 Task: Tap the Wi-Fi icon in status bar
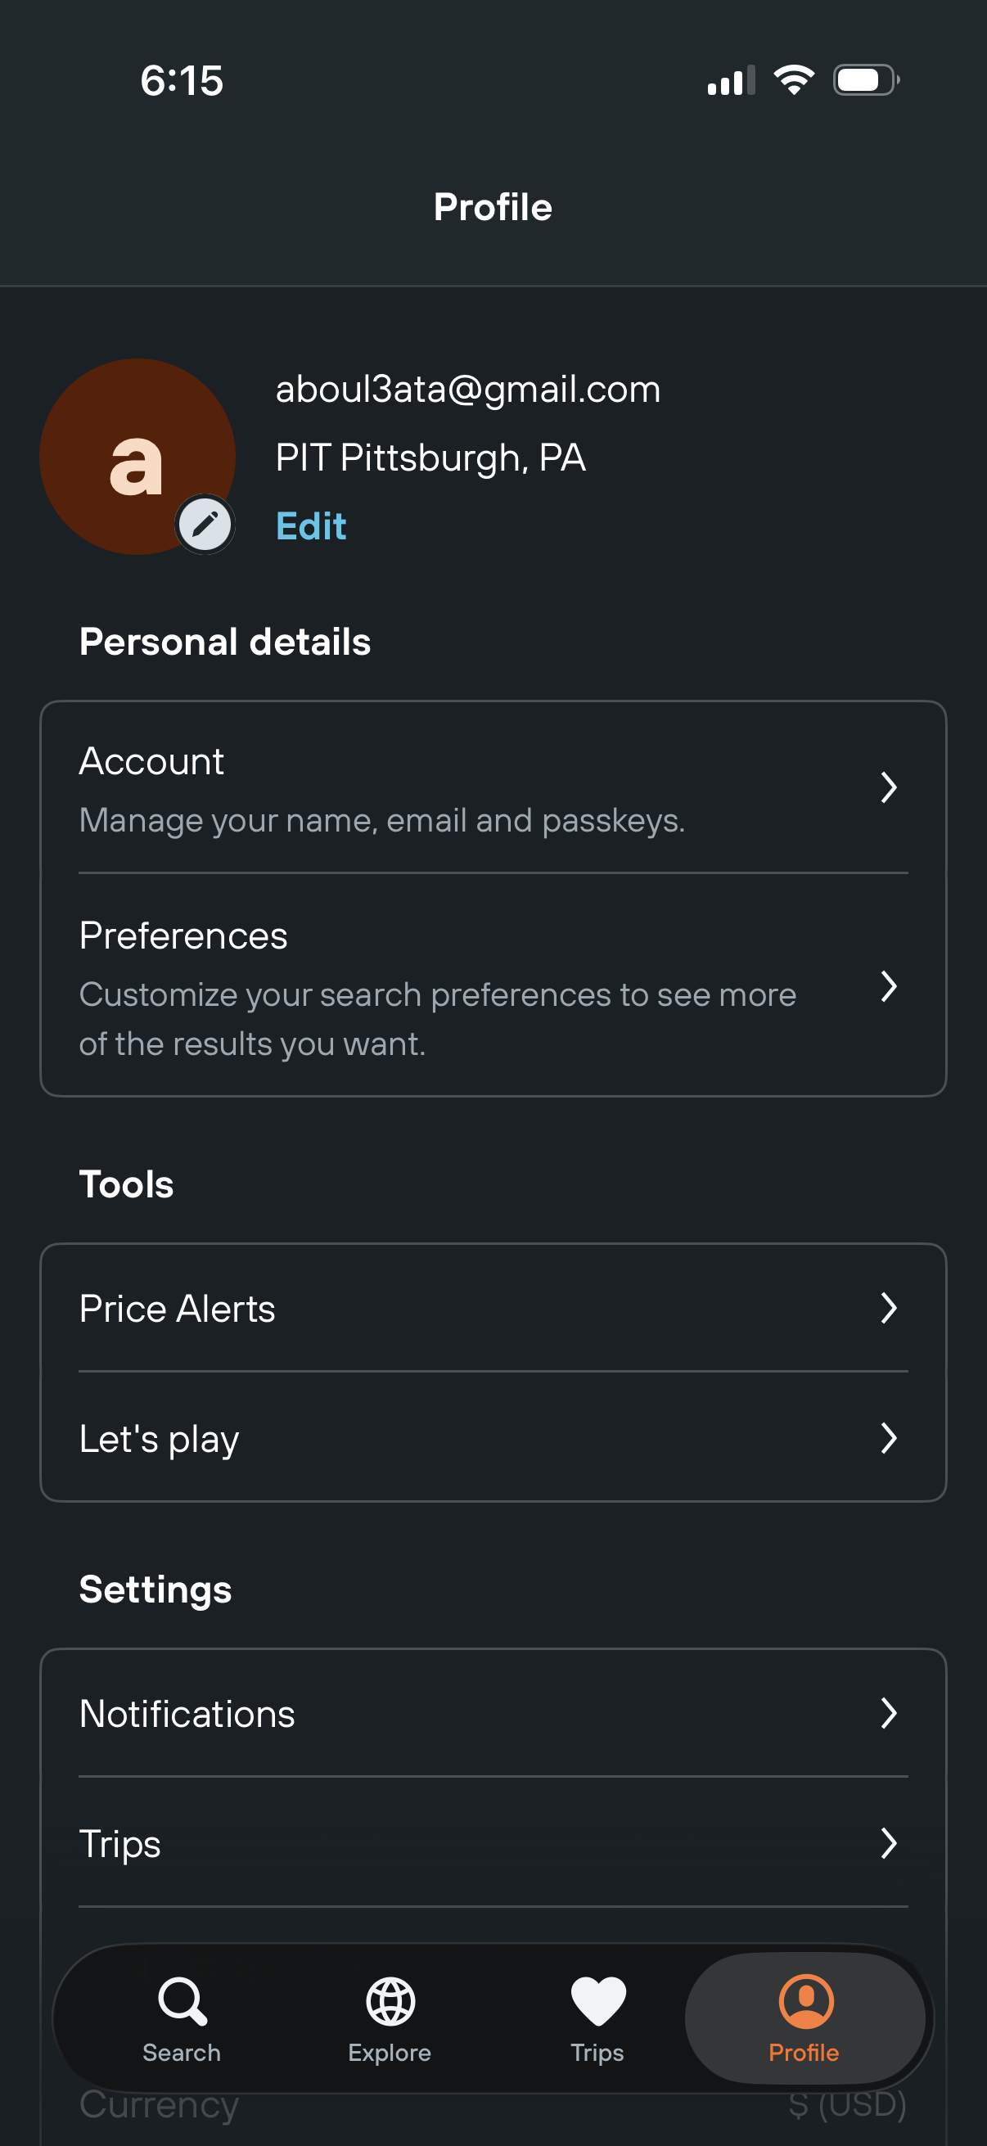(794, 81)
